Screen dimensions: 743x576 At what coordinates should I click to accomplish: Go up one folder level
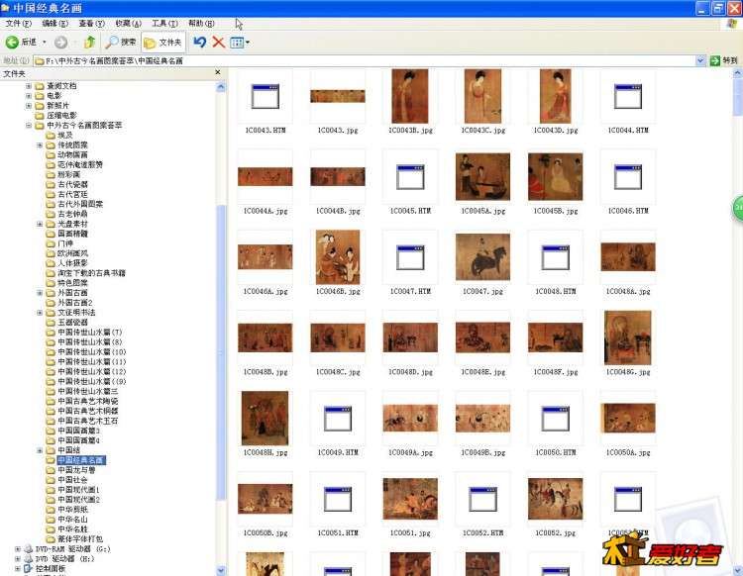tap(89, 43)
